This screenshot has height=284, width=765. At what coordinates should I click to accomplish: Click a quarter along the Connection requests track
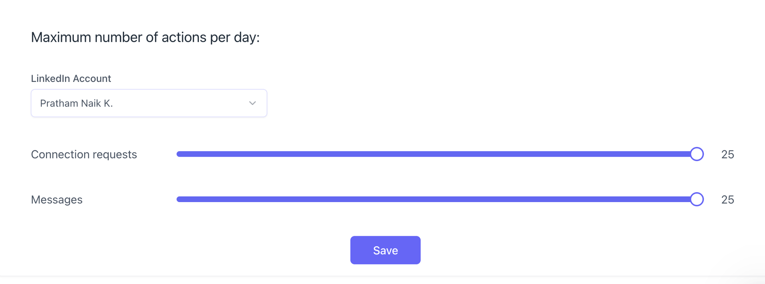307,154
